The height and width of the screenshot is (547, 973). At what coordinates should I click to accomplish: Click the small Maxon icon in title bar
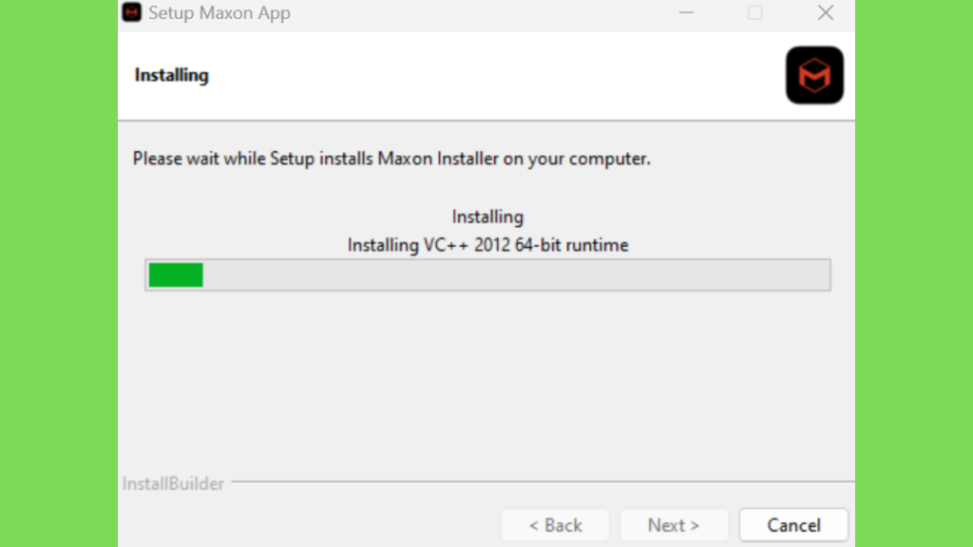[131, 12]
